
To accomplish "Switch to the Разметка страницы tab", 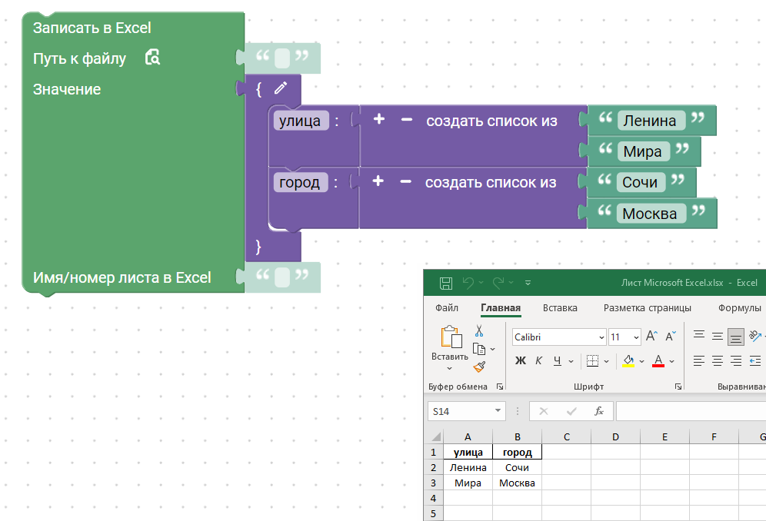I will coord(648,308).
